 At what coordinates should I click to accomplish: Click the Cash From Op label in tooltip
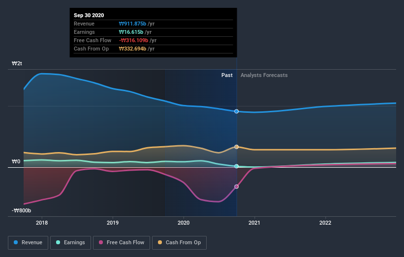coord(91,49)
